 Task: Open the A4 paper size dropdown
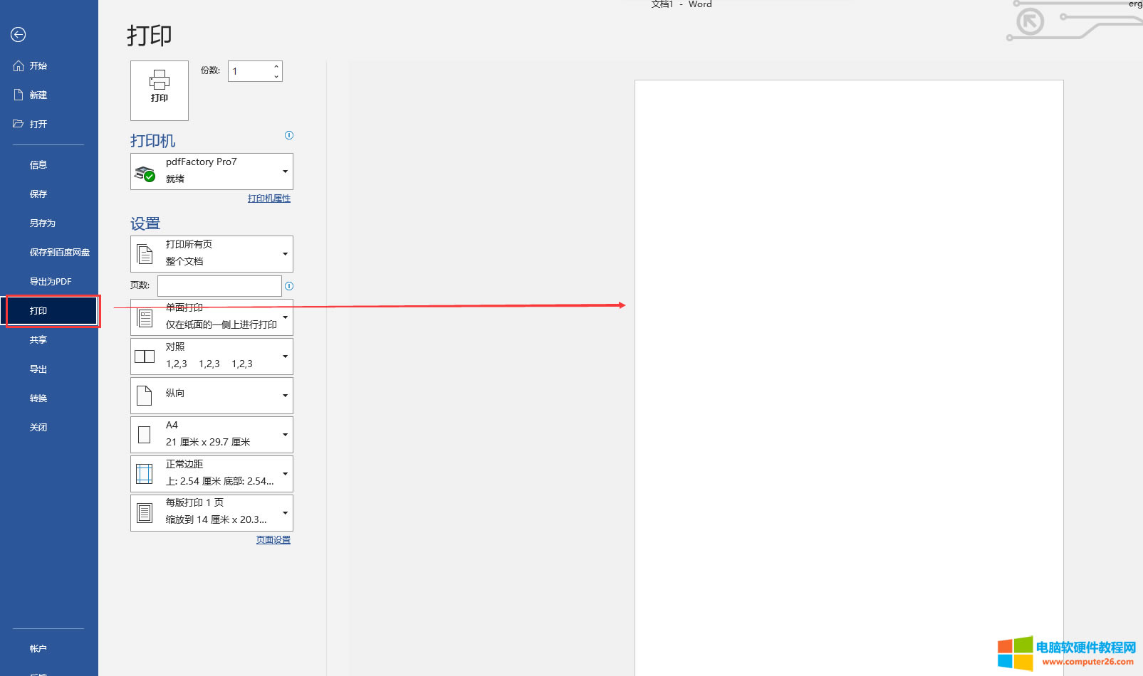212,435
